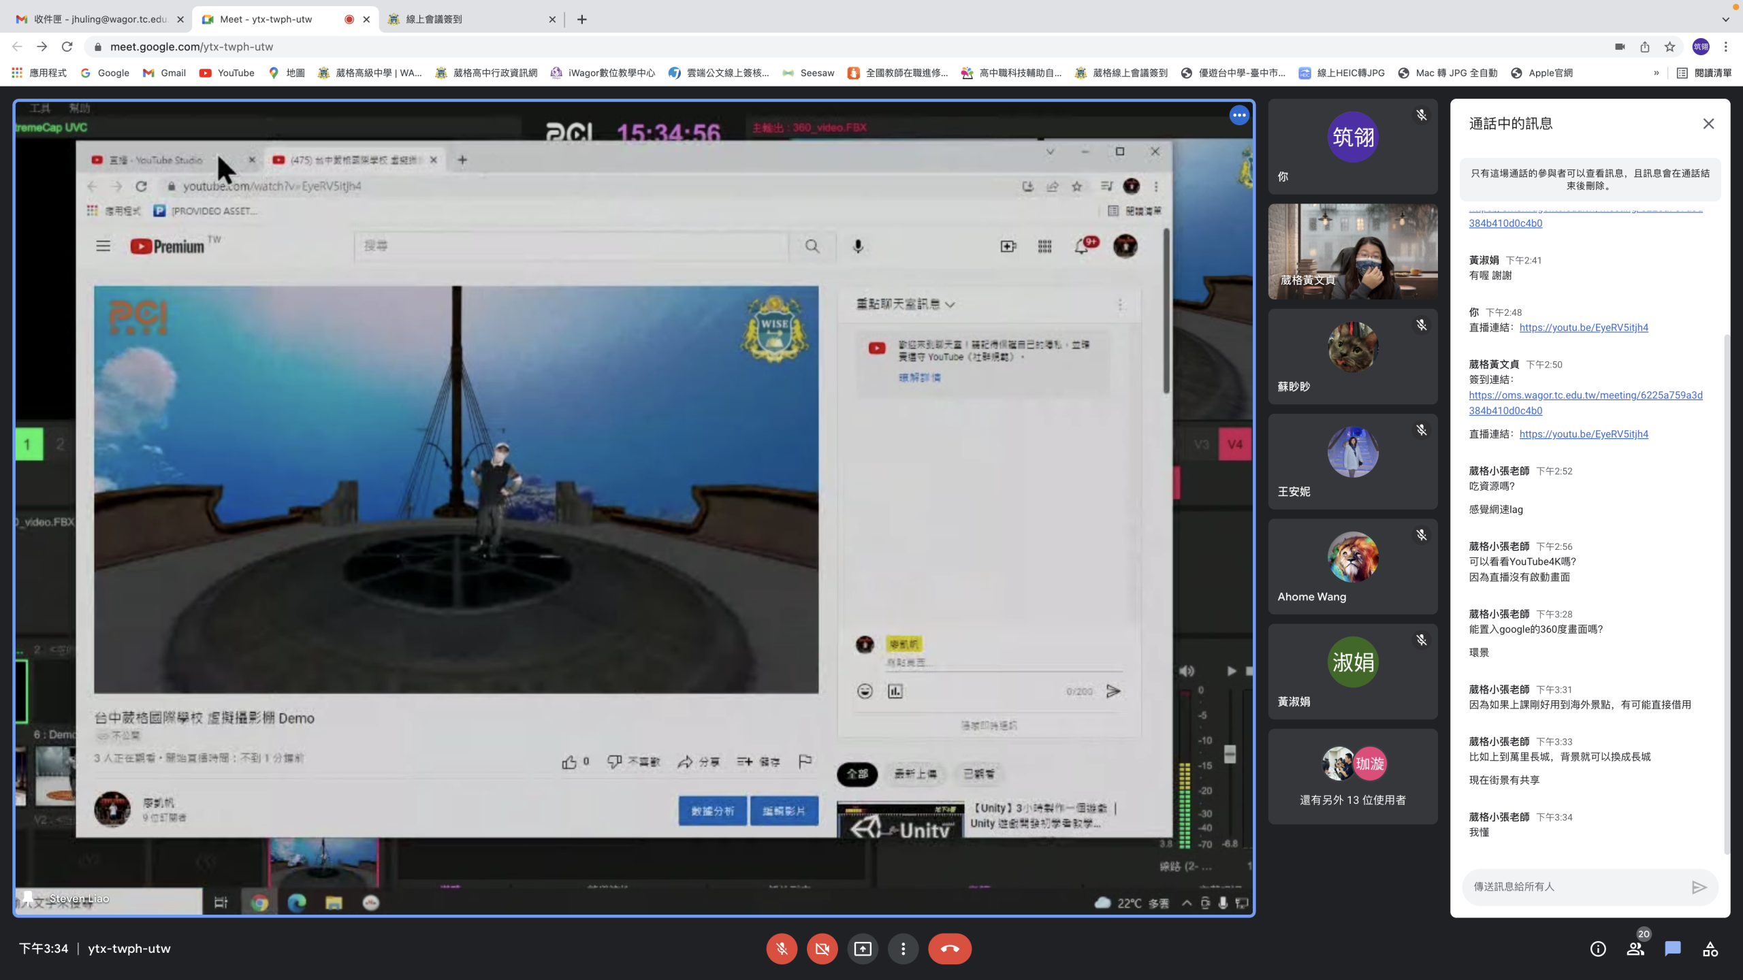Image resolution: width=1743 pixels, height=980 pixels.
Task: Open the three-dots menu on presentation tile
Action: pyautogui.click(x=1238, y=116)
